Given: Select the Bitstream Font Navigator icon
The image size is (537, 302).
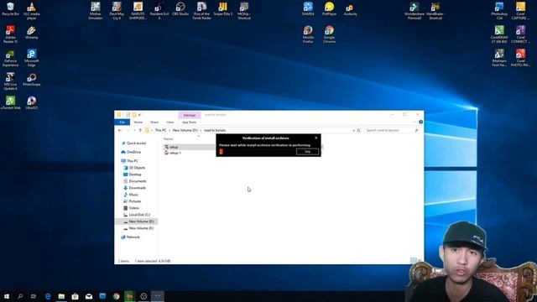Looking at the screenshot, I should (x=499, y=58).
